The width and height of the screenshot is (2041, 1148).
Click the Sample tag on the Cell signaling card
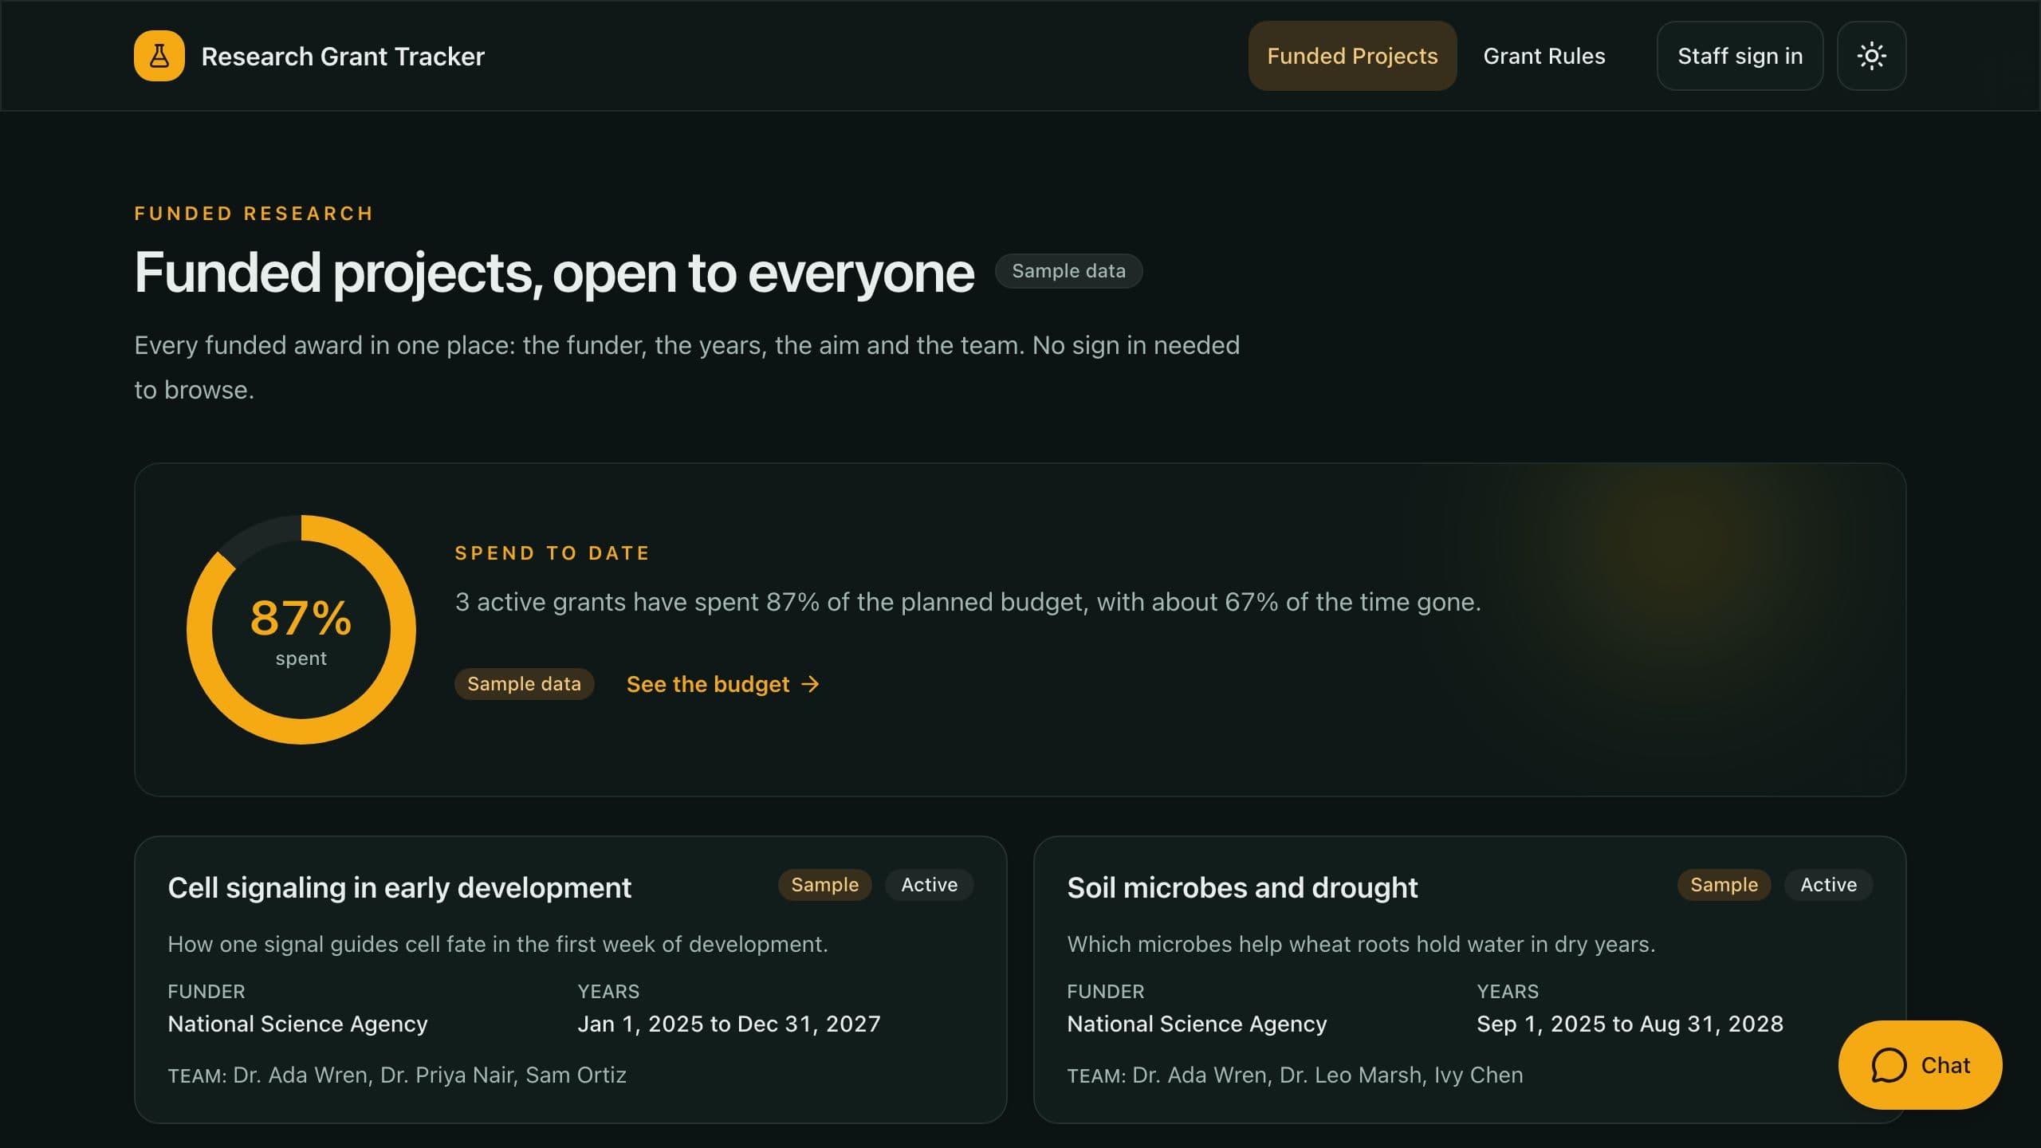(824, 885)
